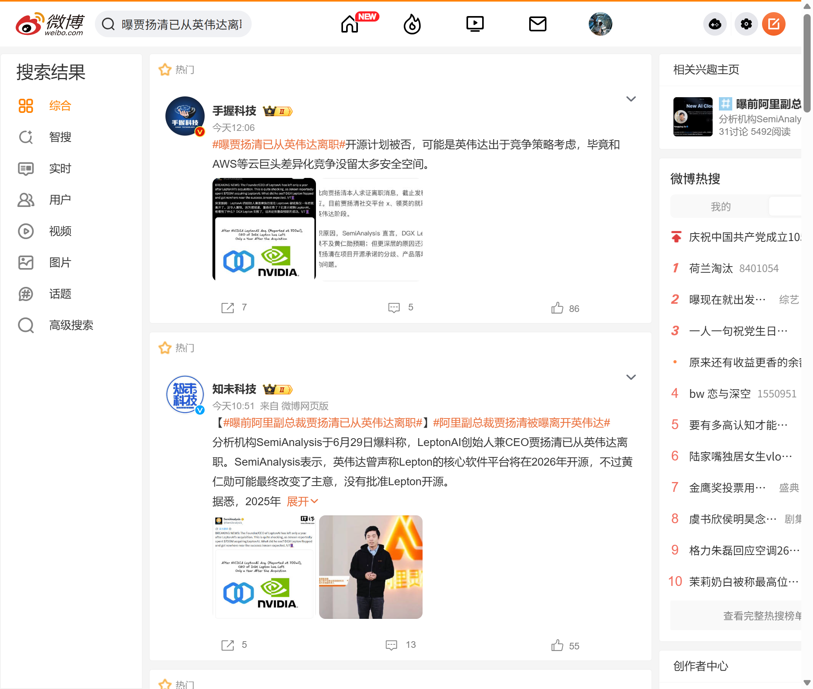This screenshot has height=689, width=813.
Task: Open the hot trending flame icon
Action: (412, 24)
